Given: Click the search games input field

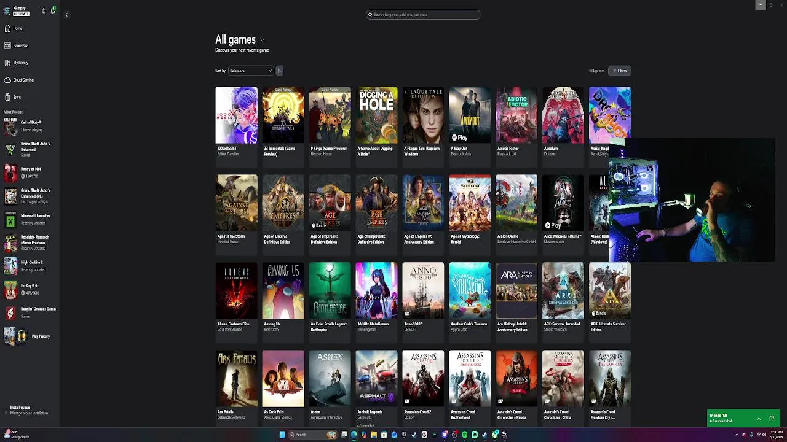Looking at the screenshot, I should pos(423,14).
